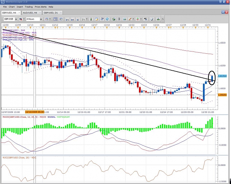Image resolution: width=231 pixels, height=184 pixels.
Task: Click the 1.6500 price axis label
Action: click(222, 43)
